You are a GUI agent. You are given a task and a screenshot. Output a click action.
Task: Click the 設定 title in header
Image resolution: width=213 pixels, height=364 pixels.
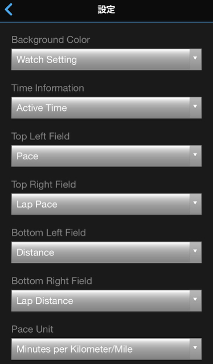(x=106, y=10)
